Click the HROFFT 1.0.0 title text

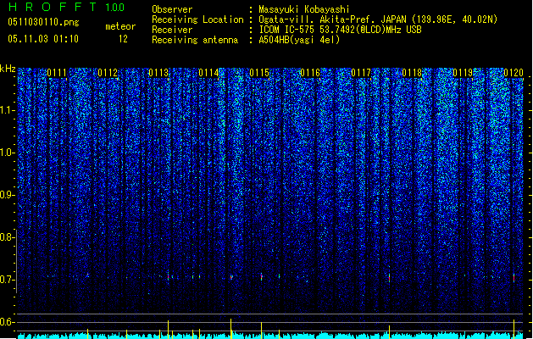coord(67,7)
